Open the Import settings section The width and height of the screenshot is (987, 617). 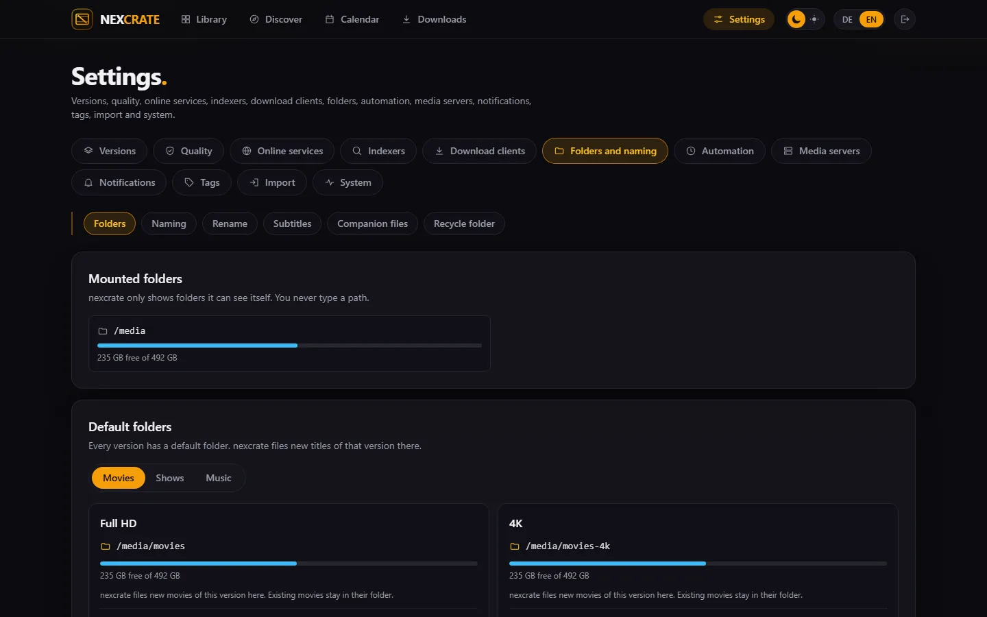pos(271,182)
